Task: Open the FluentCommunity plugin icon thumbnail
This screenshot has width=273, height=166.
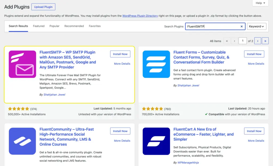Action: click(x=22, y=141)
